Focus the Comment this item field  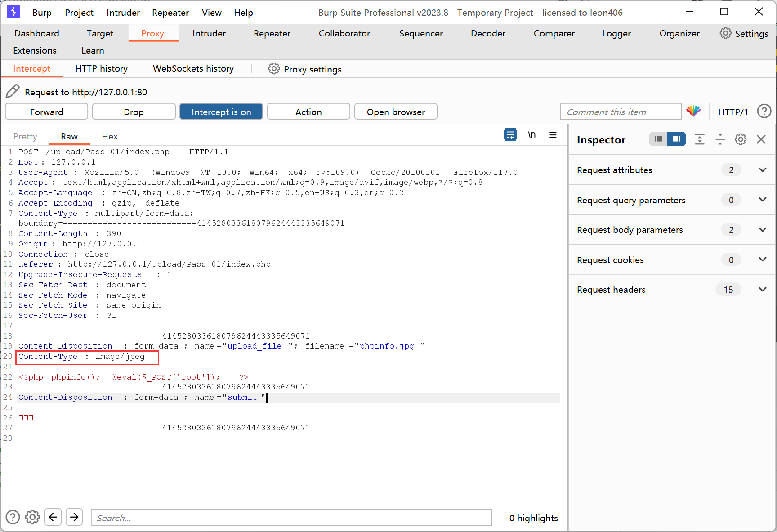tap(621, 112)
